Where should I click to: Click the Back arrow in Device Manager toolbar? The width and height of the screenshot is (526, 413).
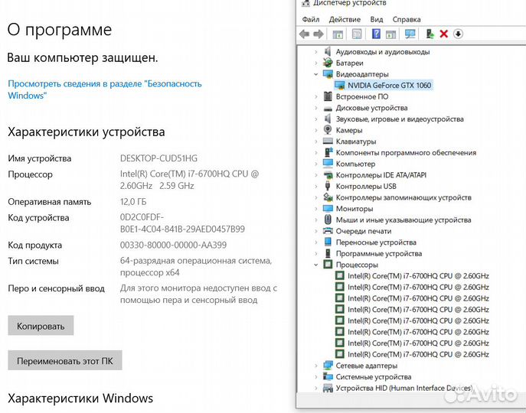[304, 34]
